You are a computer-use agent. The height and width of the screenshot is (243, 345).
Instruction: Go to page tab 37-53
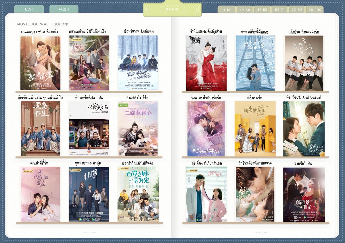(x=262, y=10)
